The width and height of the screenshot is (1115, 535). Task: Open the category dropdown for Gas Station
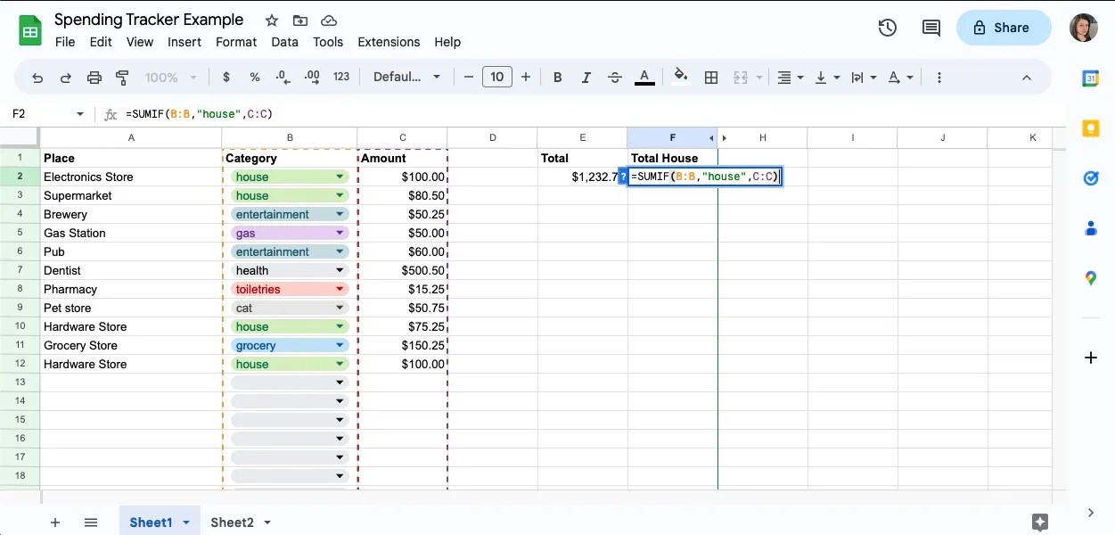click(x=338, y=233)
